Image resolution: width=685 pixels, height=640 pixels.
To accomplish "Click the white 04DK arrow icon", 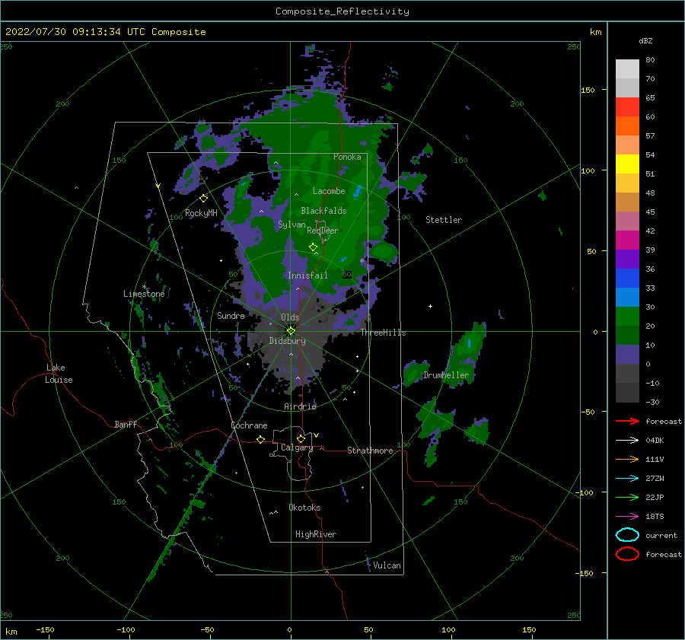I will tap(627, 441).
